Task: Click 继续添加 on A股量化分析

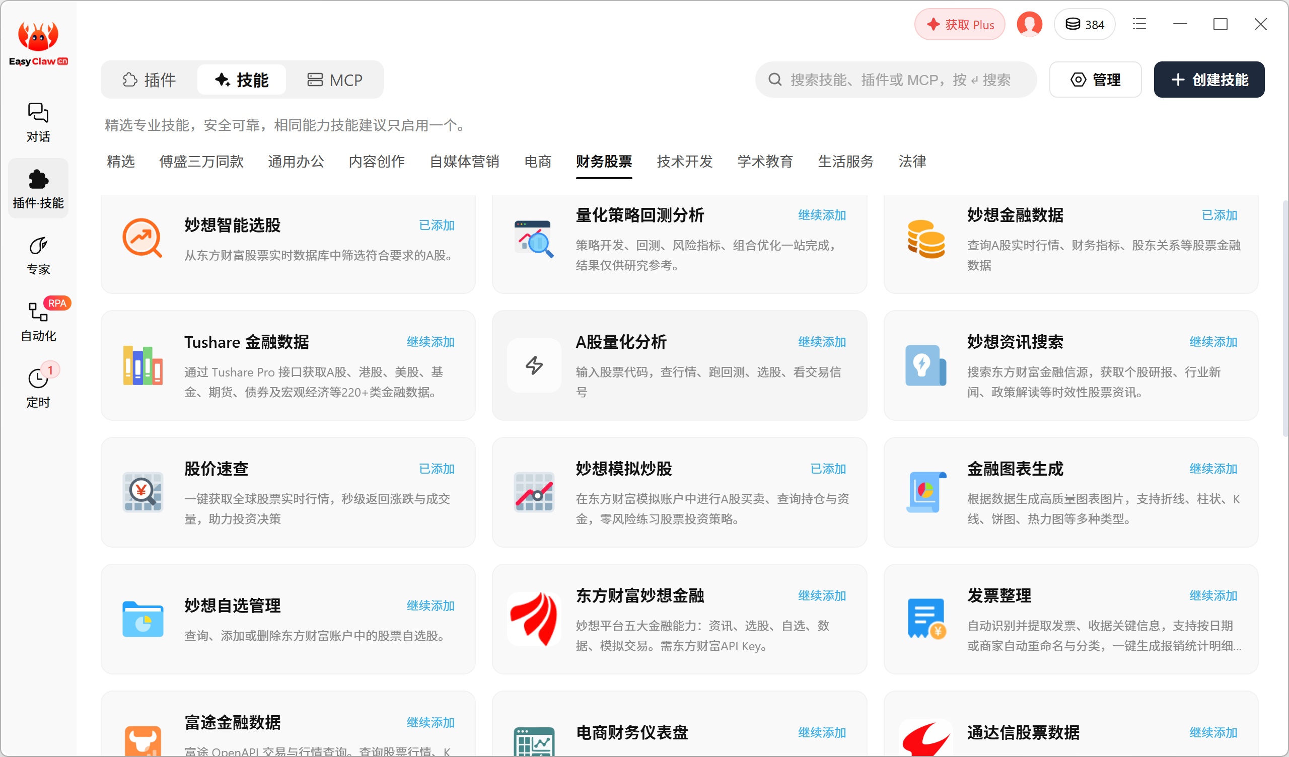Action: click(822, 342)
